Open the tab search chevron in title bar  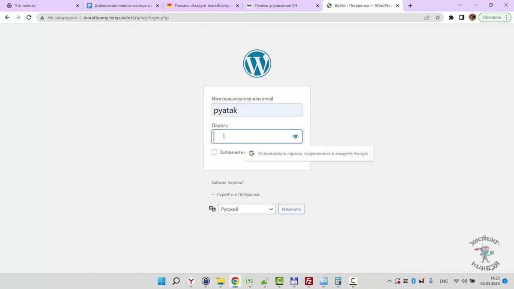(460, 5)
